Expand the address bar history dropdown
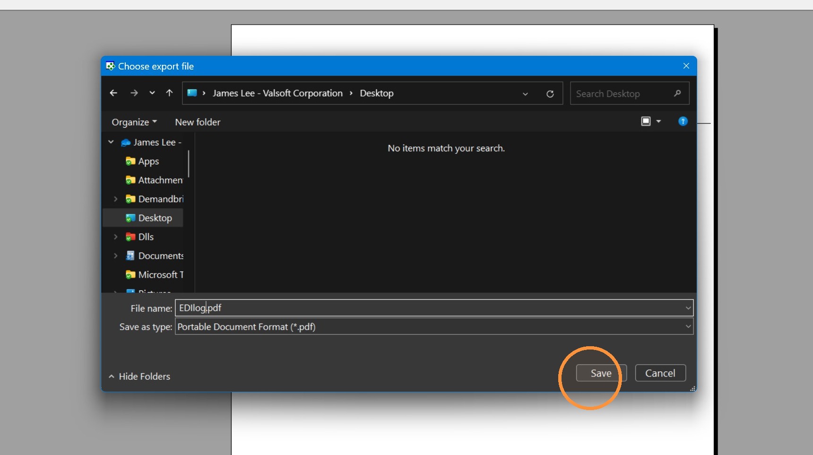Viewport: 813px width, 455px height. [x=525, y=94]
